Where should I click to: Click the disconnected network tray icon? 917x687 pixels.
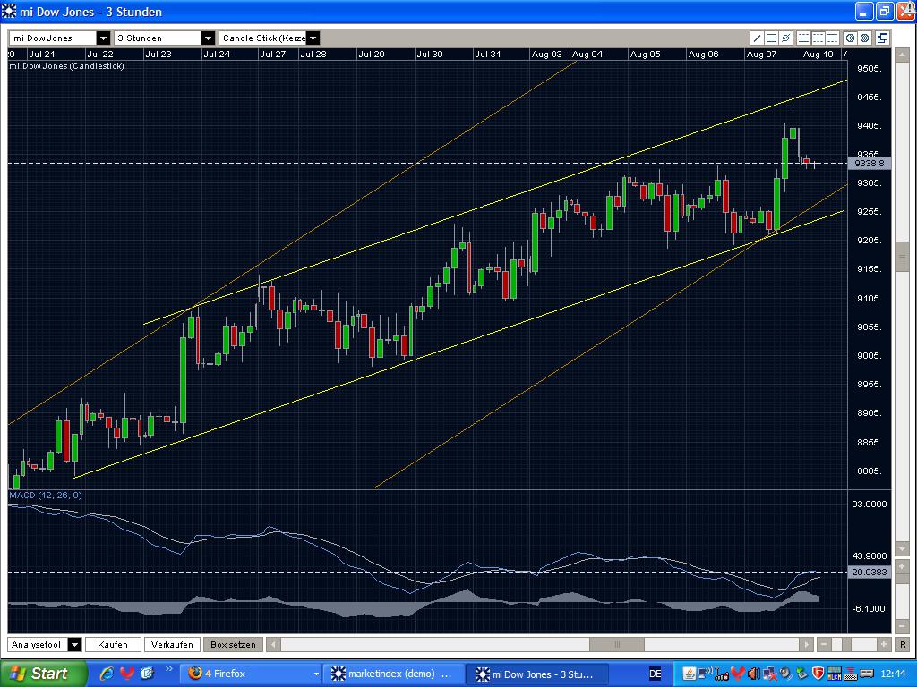point(770,674)
